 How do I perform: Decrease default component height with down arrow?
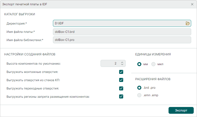tap(122, 65)
